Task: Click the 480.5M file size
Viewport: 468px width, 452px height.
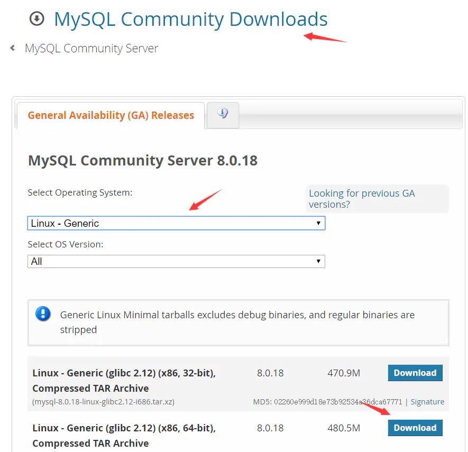Action: pyautogui.click(x=344, y=428)
